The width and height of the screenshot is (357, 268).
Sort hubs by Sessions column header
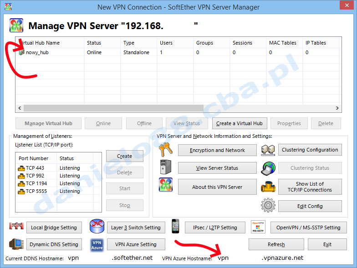(x=248, y=43)
